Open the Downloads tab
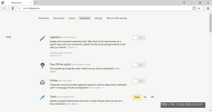 pyautogui.click(x=59, y=18)
